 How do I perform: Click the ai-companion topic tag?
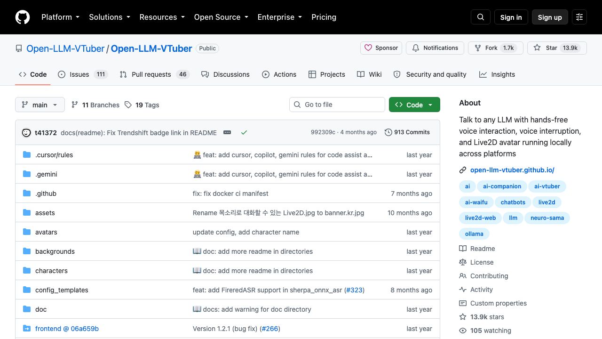click(502, 186)
